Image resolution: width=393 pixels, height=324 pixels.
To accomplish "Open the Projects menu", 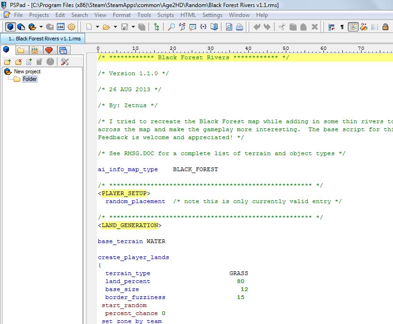I will click(39, 15).
